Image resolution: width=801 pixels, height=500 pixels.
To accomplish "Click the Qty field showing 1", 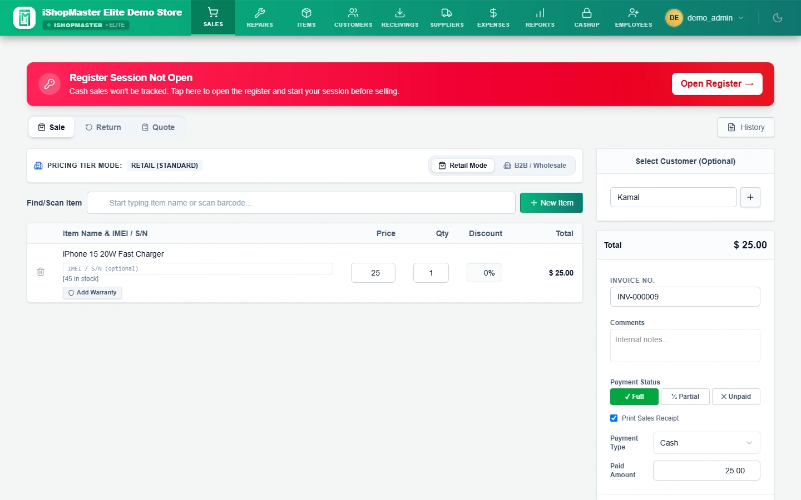I will [431, 273].
